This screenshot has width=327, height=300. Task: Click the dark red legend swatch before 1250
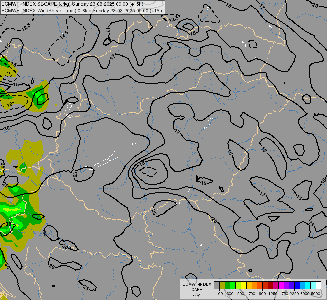(271, 285)
